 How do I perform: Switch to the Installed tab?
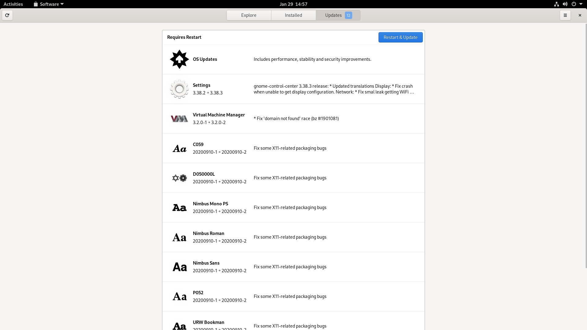pyautogui.click(x=293, y=15)
